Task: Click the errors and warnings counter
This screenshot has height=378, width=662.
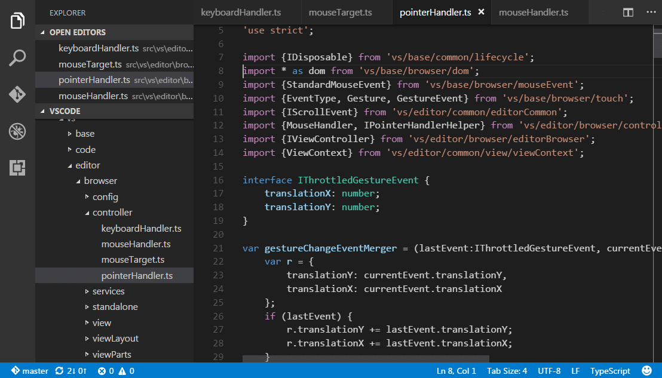Action: pyautogui.click(x=117, y=370)
